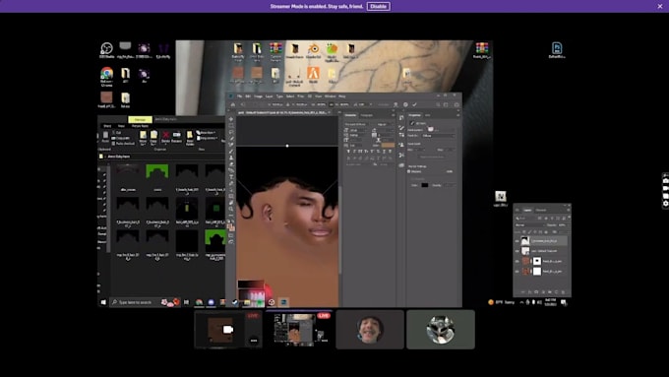Select the Lasso tool in Photoshop toolbar

[231, 132]
